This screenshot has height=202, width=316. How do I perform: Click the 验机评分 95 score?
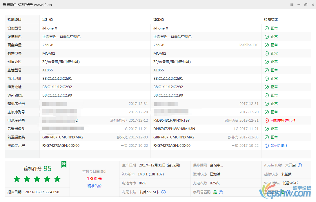click(37, 168)
